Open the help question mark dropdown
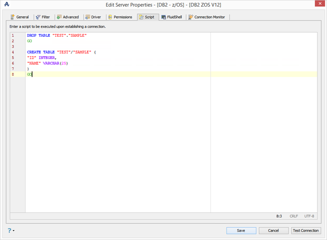Viewport: 327px width, 240px height. pos(11,230)
